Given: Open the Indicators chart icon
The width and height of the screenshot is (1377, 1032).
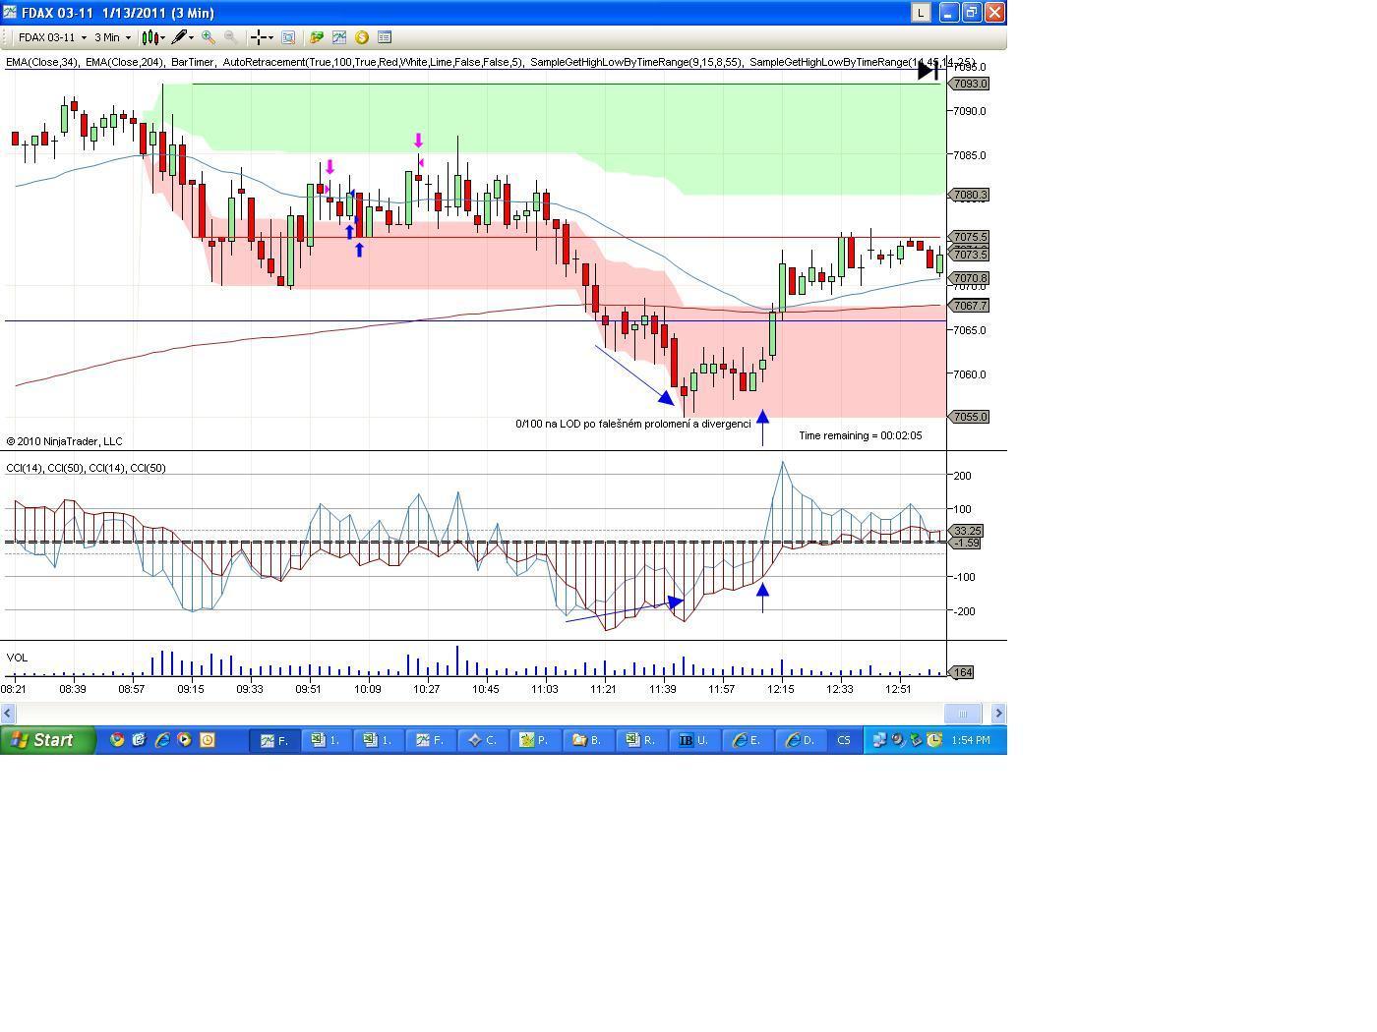Looking at the screenshot, I should click(x=339, y=37).
